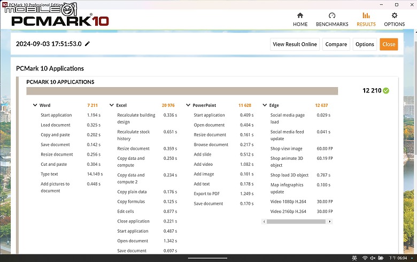Select Word Copy and paste row
Screen dimensions: 417x262
71,135
